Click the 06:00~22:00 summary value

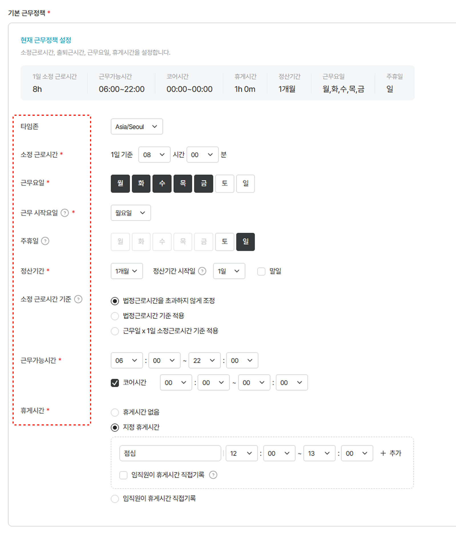pyautogui.click(x=122, y=89)
